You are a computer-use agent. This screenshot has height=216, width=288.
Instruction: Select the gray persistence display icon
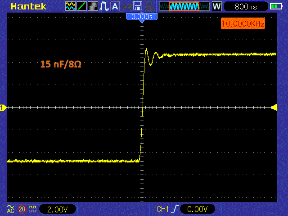[x=93, y=6]
